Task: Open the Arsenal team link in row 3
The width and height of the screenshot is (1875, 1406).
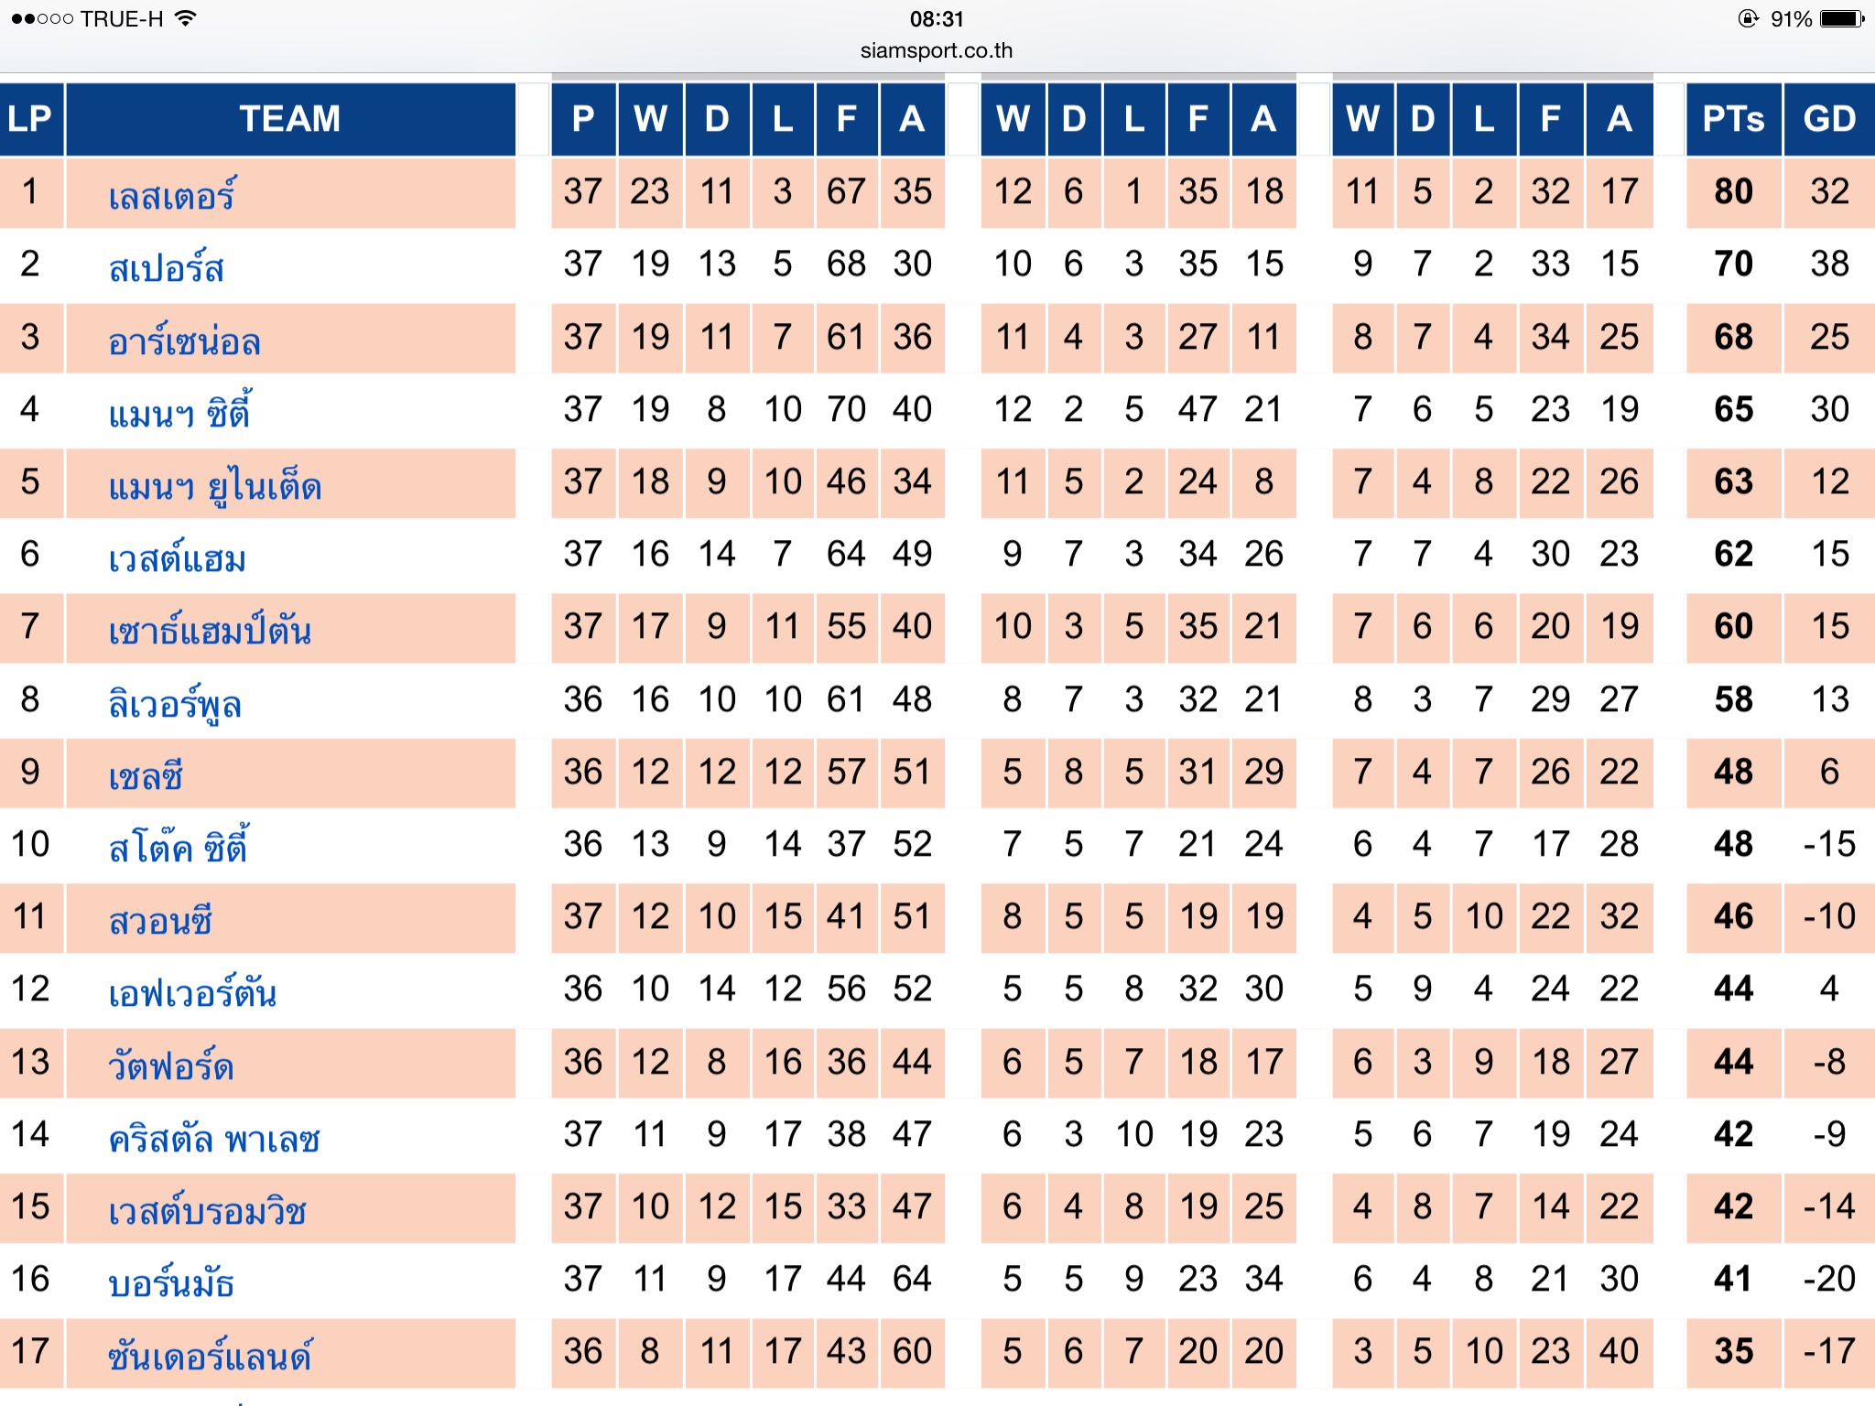Action: (x=184, y=341)
